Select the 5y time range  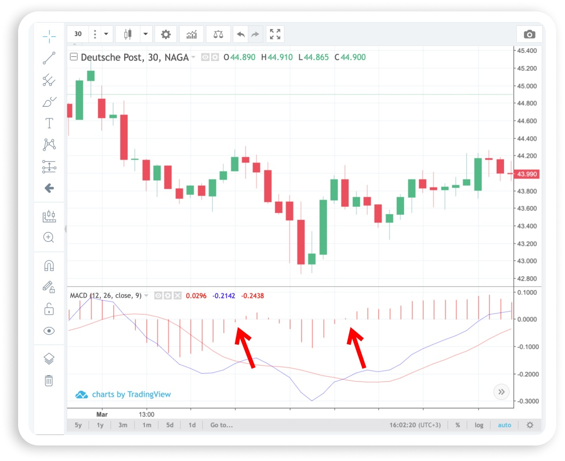[x=78, y=425]
